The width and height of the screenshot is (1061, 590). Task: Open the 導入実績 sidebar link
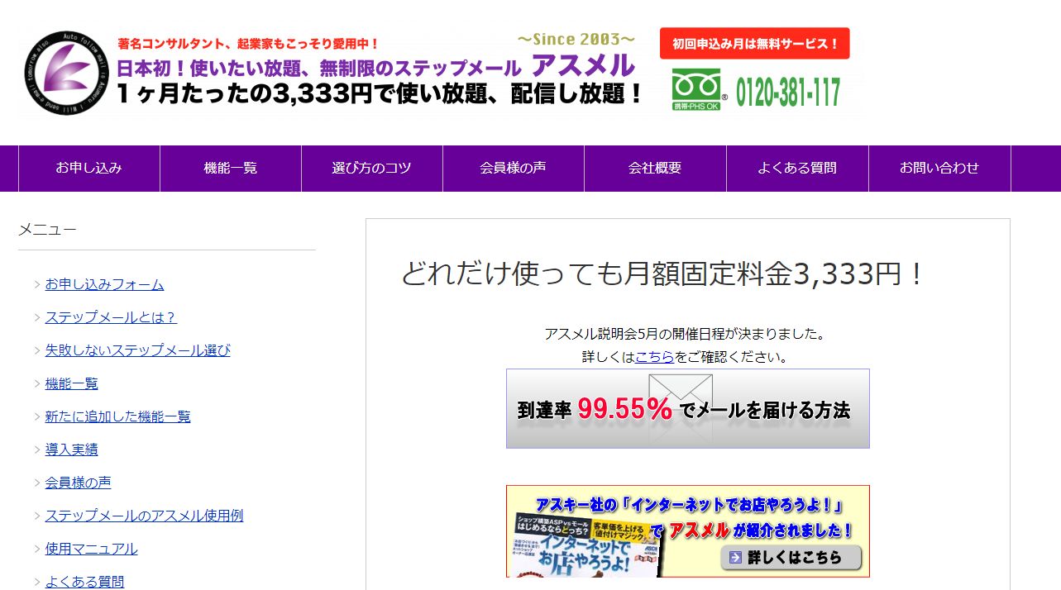[71, 450]
